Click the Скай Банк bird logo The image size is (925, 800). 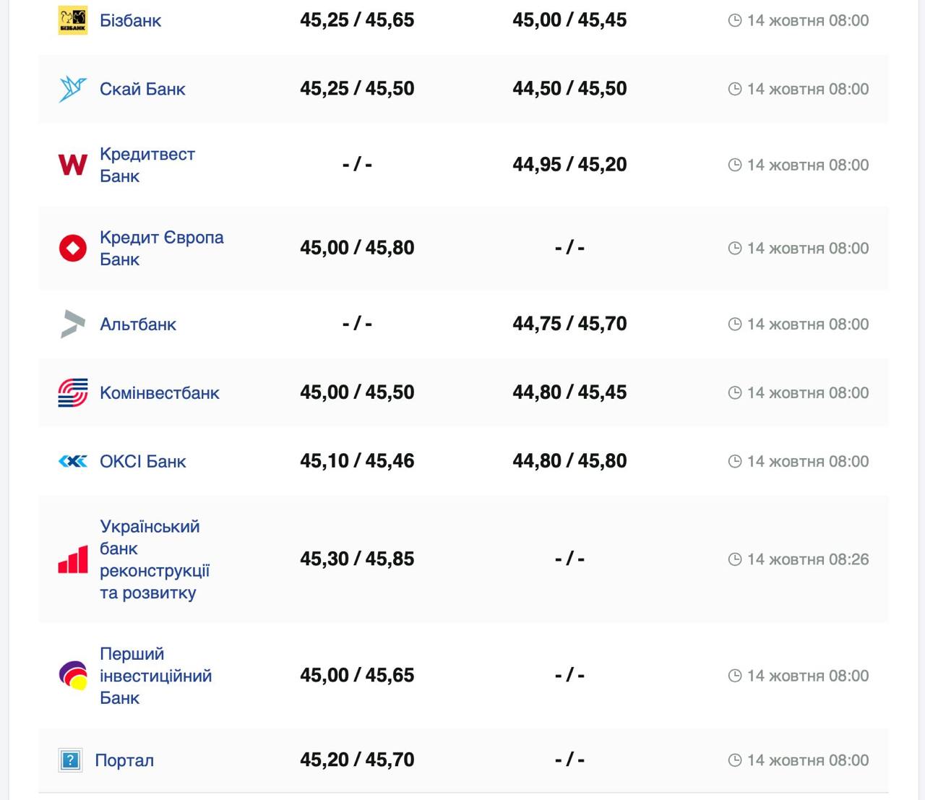tap(72, 89)
